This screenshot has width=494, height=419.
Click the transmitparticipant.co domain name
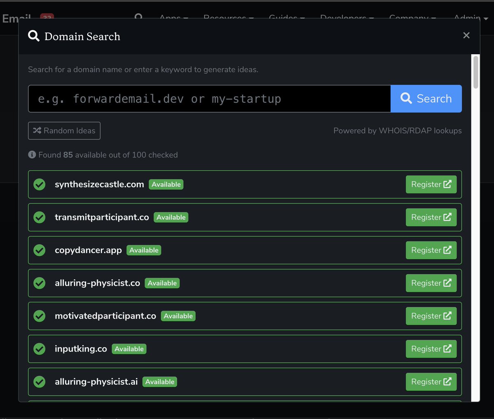(x=102, y=217)
